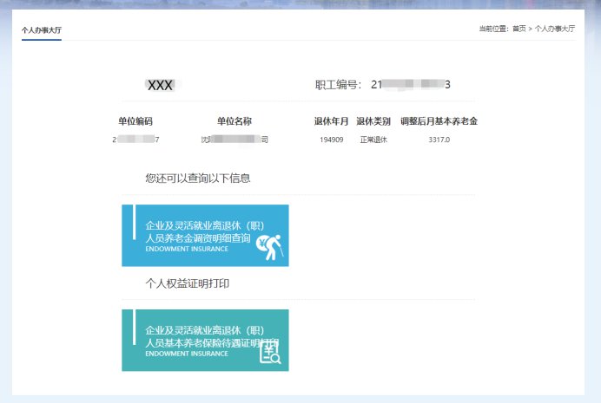Click the 退休类别 column header
Viewport: 601px width, 403px height.
point(373,121)
